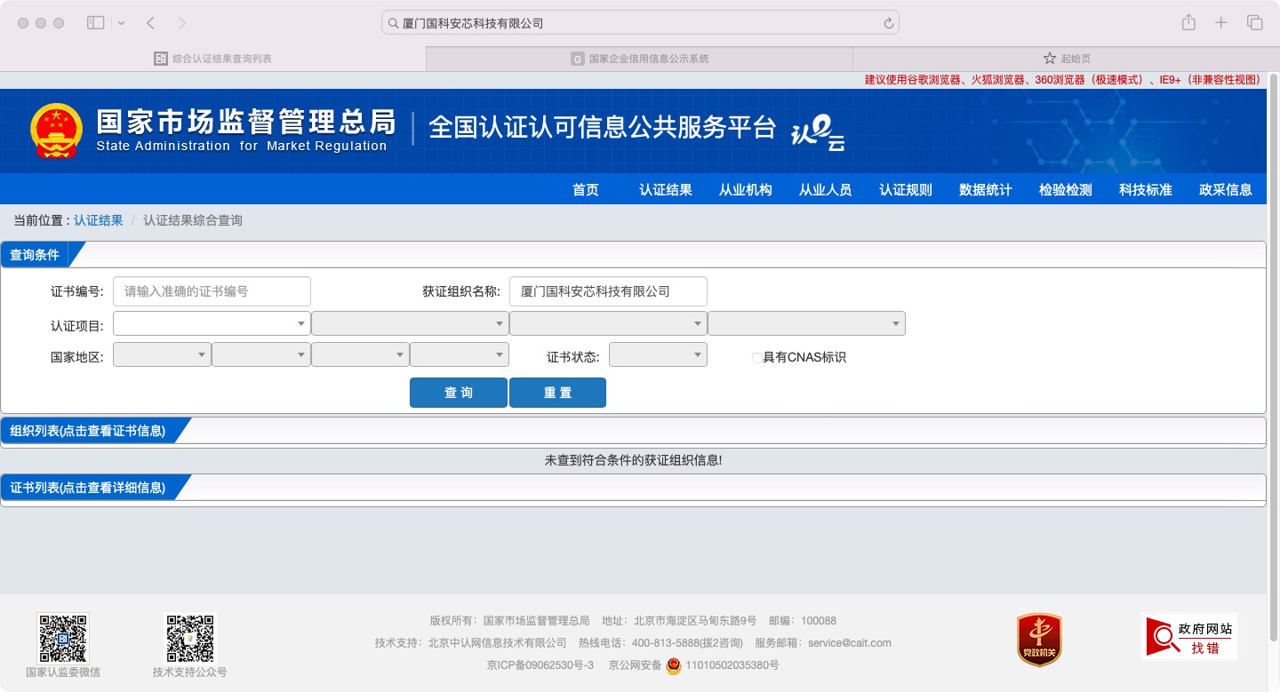Click the 京ICP备09062530号-3 link
This screenshot has width=1280, height=692.
(540, 664)
